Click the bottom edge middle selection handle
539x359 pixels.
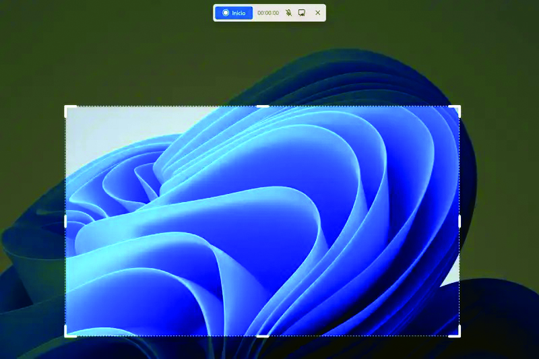263,336
